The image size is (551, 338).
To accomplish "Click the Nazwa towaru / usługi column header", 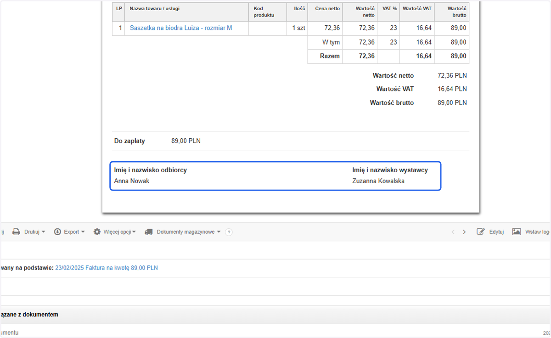I will tap(186, 11).
